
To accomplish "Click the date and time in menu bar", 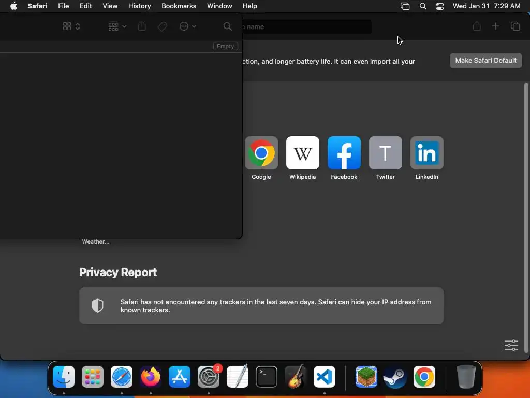I will 487,6.
